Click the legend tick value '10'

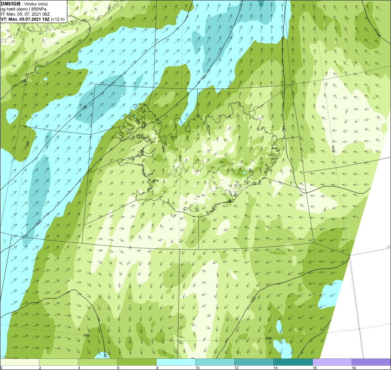(x=197, y=368)
